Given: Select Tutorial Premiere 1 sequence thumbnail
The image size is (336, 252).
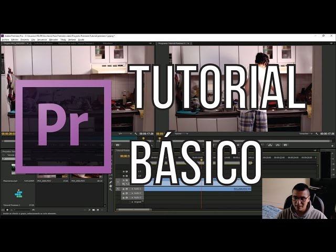Looking at the screenshot, I should 18,194.
